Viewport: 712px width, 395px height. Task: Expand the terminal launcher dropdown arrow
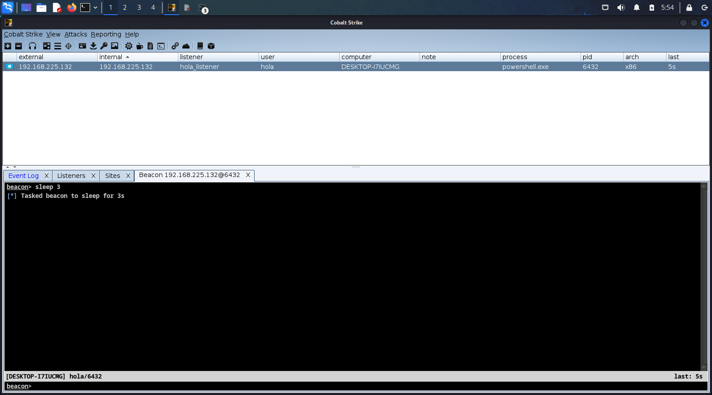[95, 8]
